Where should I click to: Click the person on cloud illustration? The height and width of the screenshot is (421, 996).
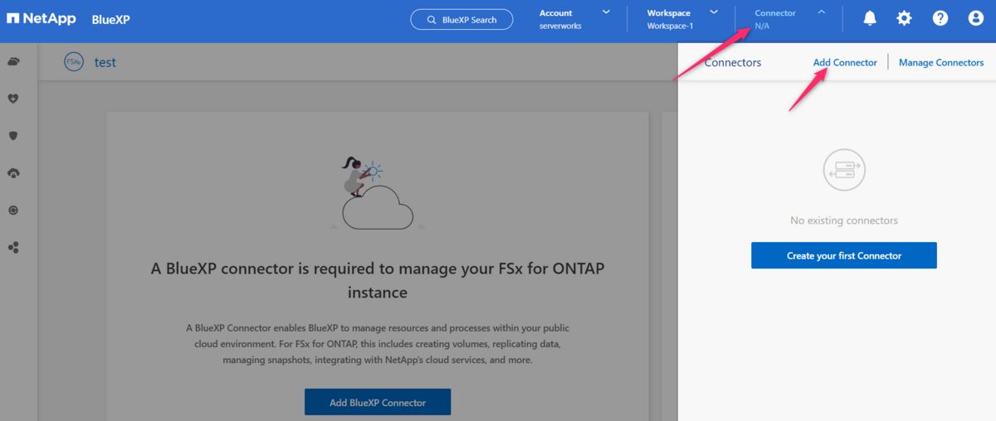coord(378,194)
